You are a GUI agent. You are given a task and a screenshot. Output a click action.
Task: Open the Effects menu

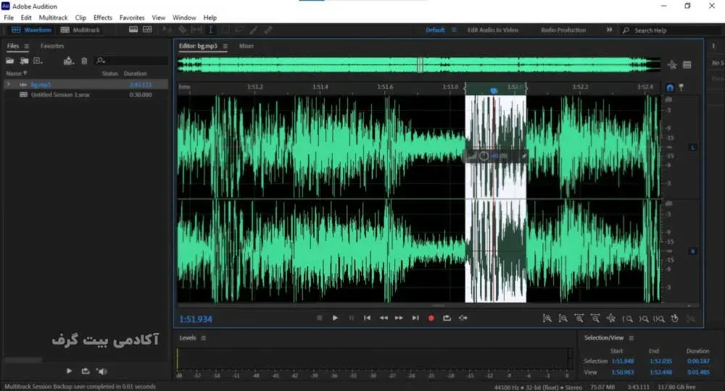pos(103,17)
